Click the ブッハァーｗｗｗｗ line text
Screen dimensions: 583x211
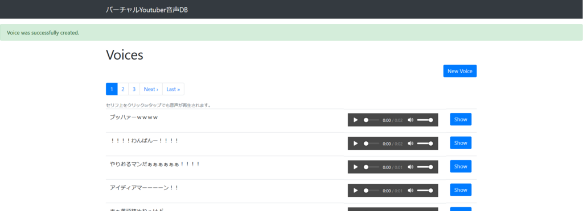(134, 117)
